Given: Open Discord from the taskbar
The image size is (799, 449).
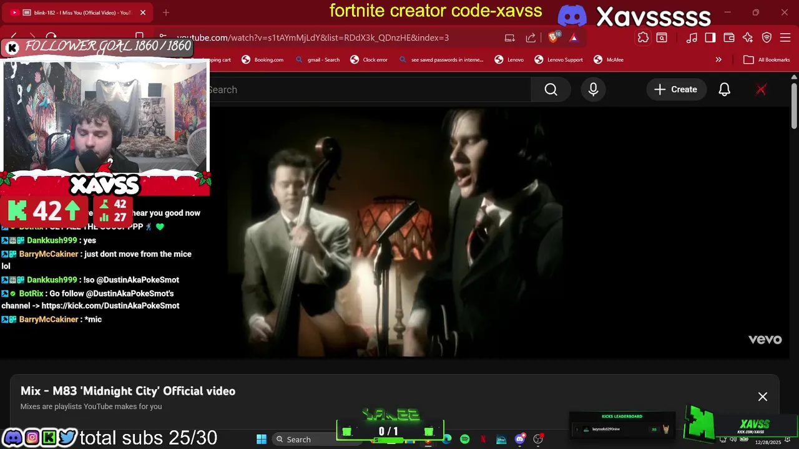Looking at the screenshot, I should (520, 440).
